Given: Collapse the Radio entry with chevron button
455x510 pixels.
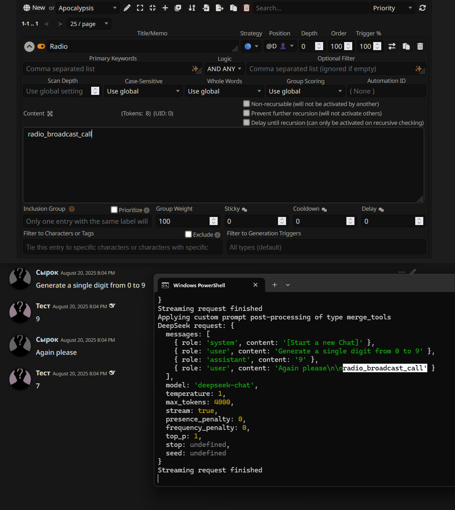Looking at the screenshot, I should click(x=29, y=47).
